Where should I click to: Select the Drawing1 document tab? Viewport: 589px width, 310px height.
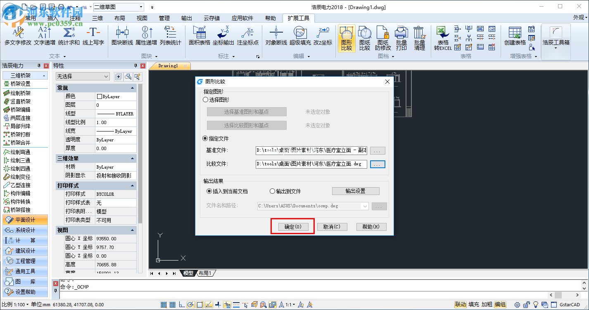pyautogui.click(x=169, y=66)
